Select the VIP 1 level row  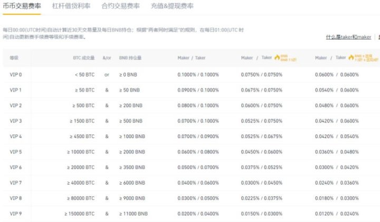coord(16,90)
